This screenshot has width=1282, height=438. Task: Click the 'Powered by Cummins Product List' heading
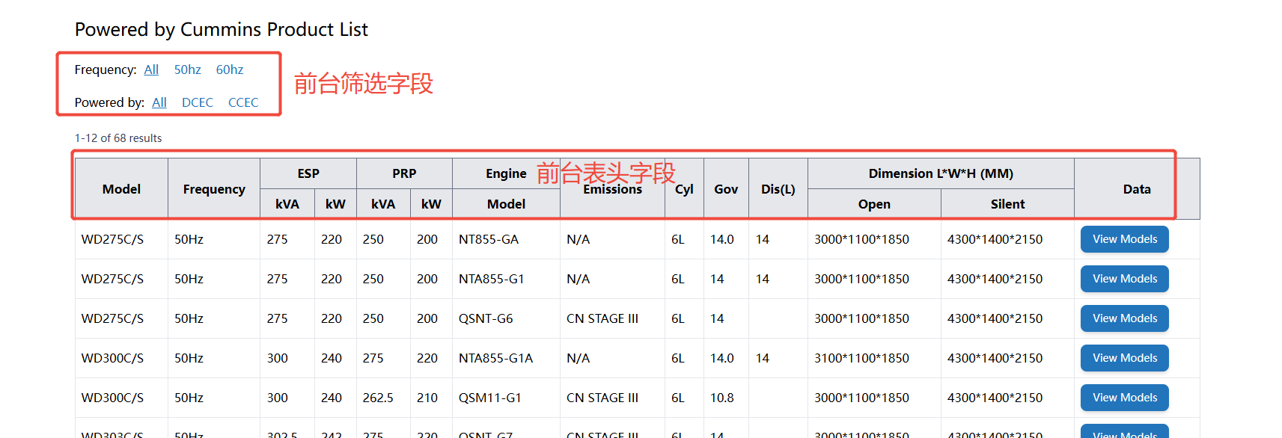click(x=222, y=29)
